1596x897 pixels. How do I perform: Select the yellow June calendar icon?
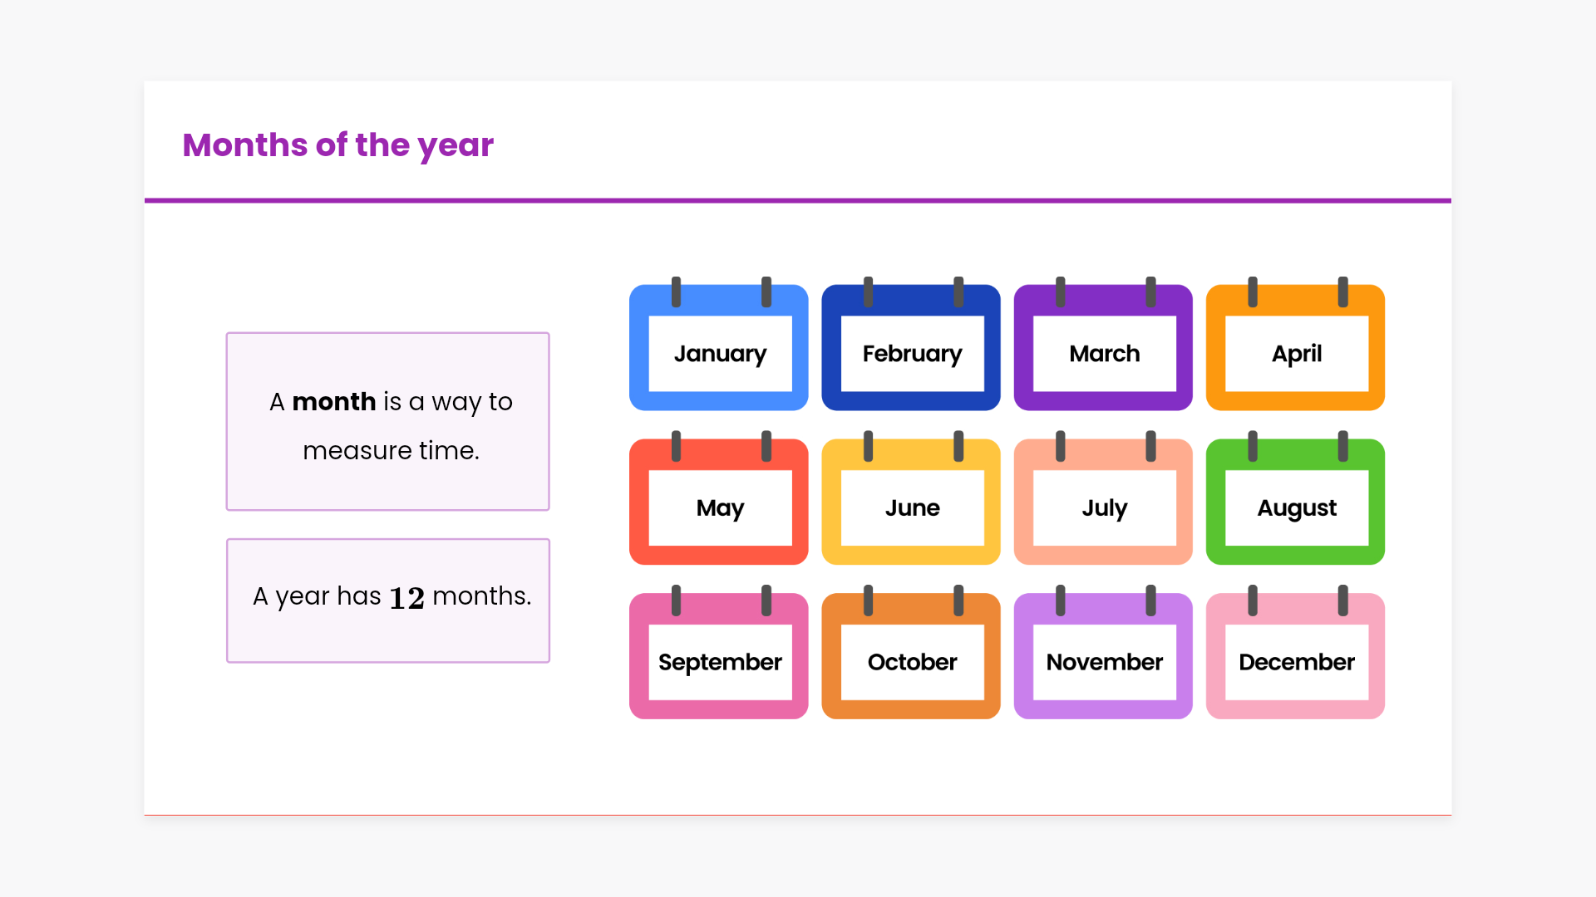pyautogui.click(x=911, y=502)
